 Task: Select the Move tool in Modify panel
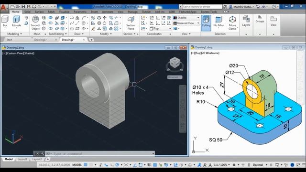(x=105, y=18)
